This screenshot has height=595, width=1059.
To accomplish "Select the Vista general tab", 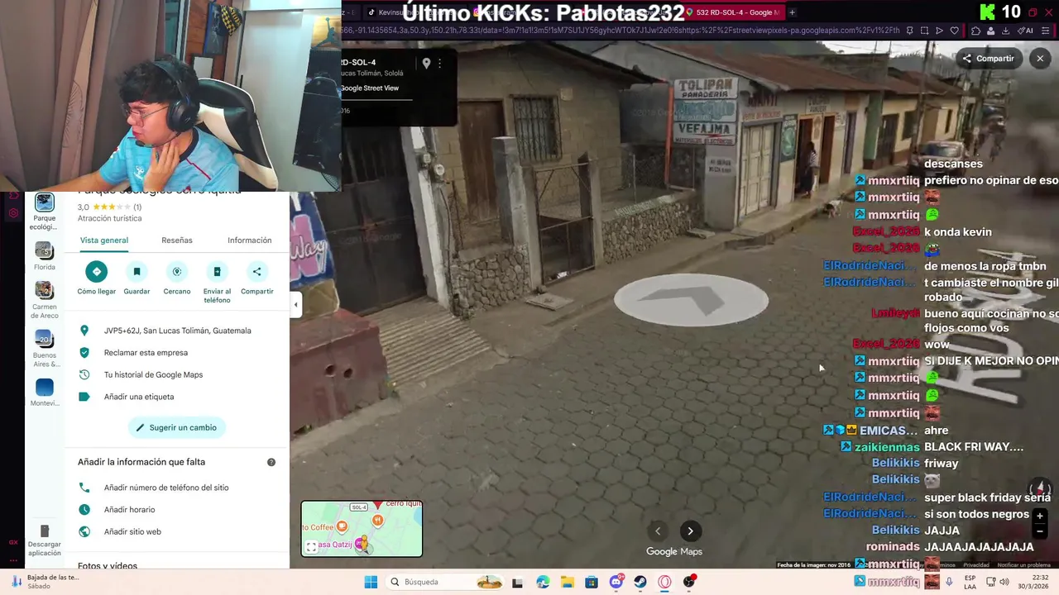I will (104, 240).
